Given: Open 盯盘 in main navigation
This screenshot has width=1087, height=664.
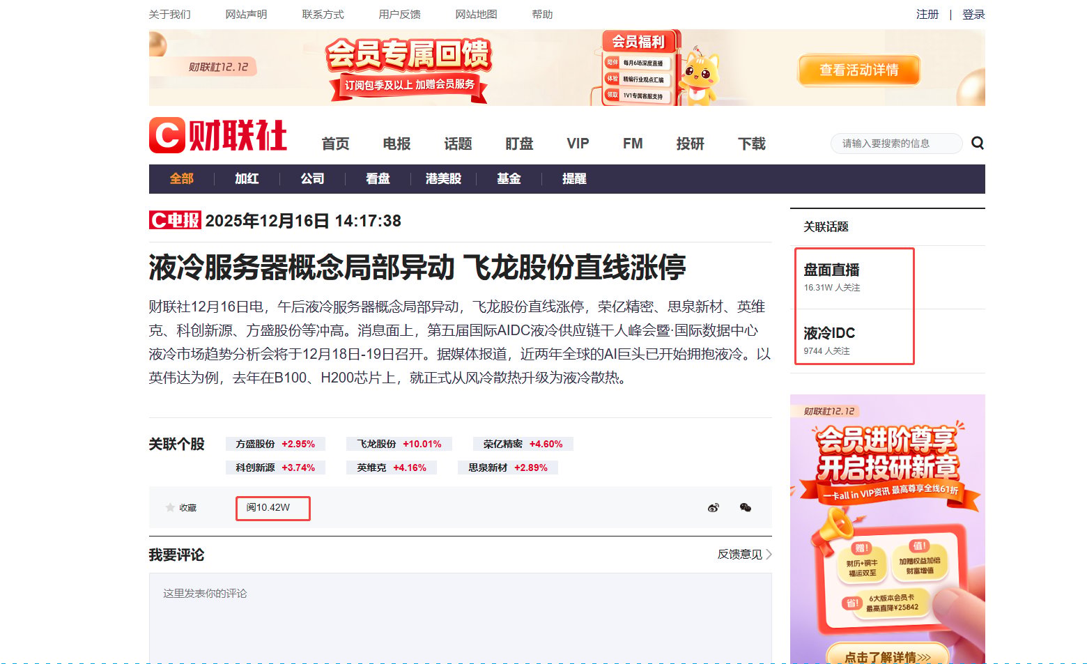Looking at the screenshot, I should (519, 144).
